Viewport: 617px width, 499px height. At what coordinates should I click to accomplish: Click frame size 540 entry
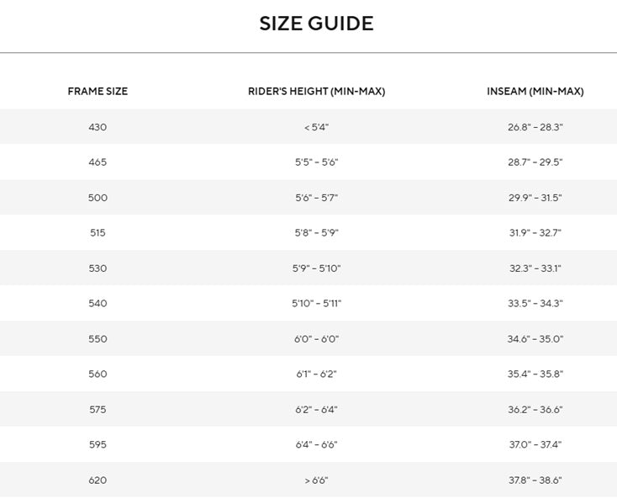tap(98, 303)
